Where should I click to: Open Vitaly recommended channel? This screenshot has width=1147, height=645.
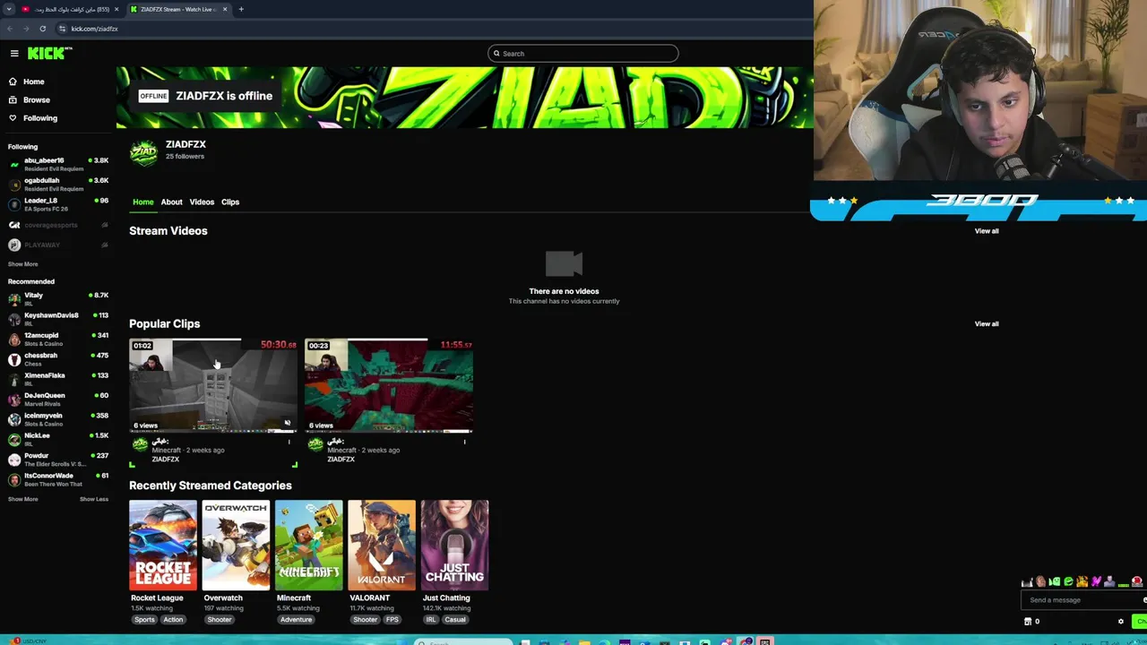tap(58, 298)
